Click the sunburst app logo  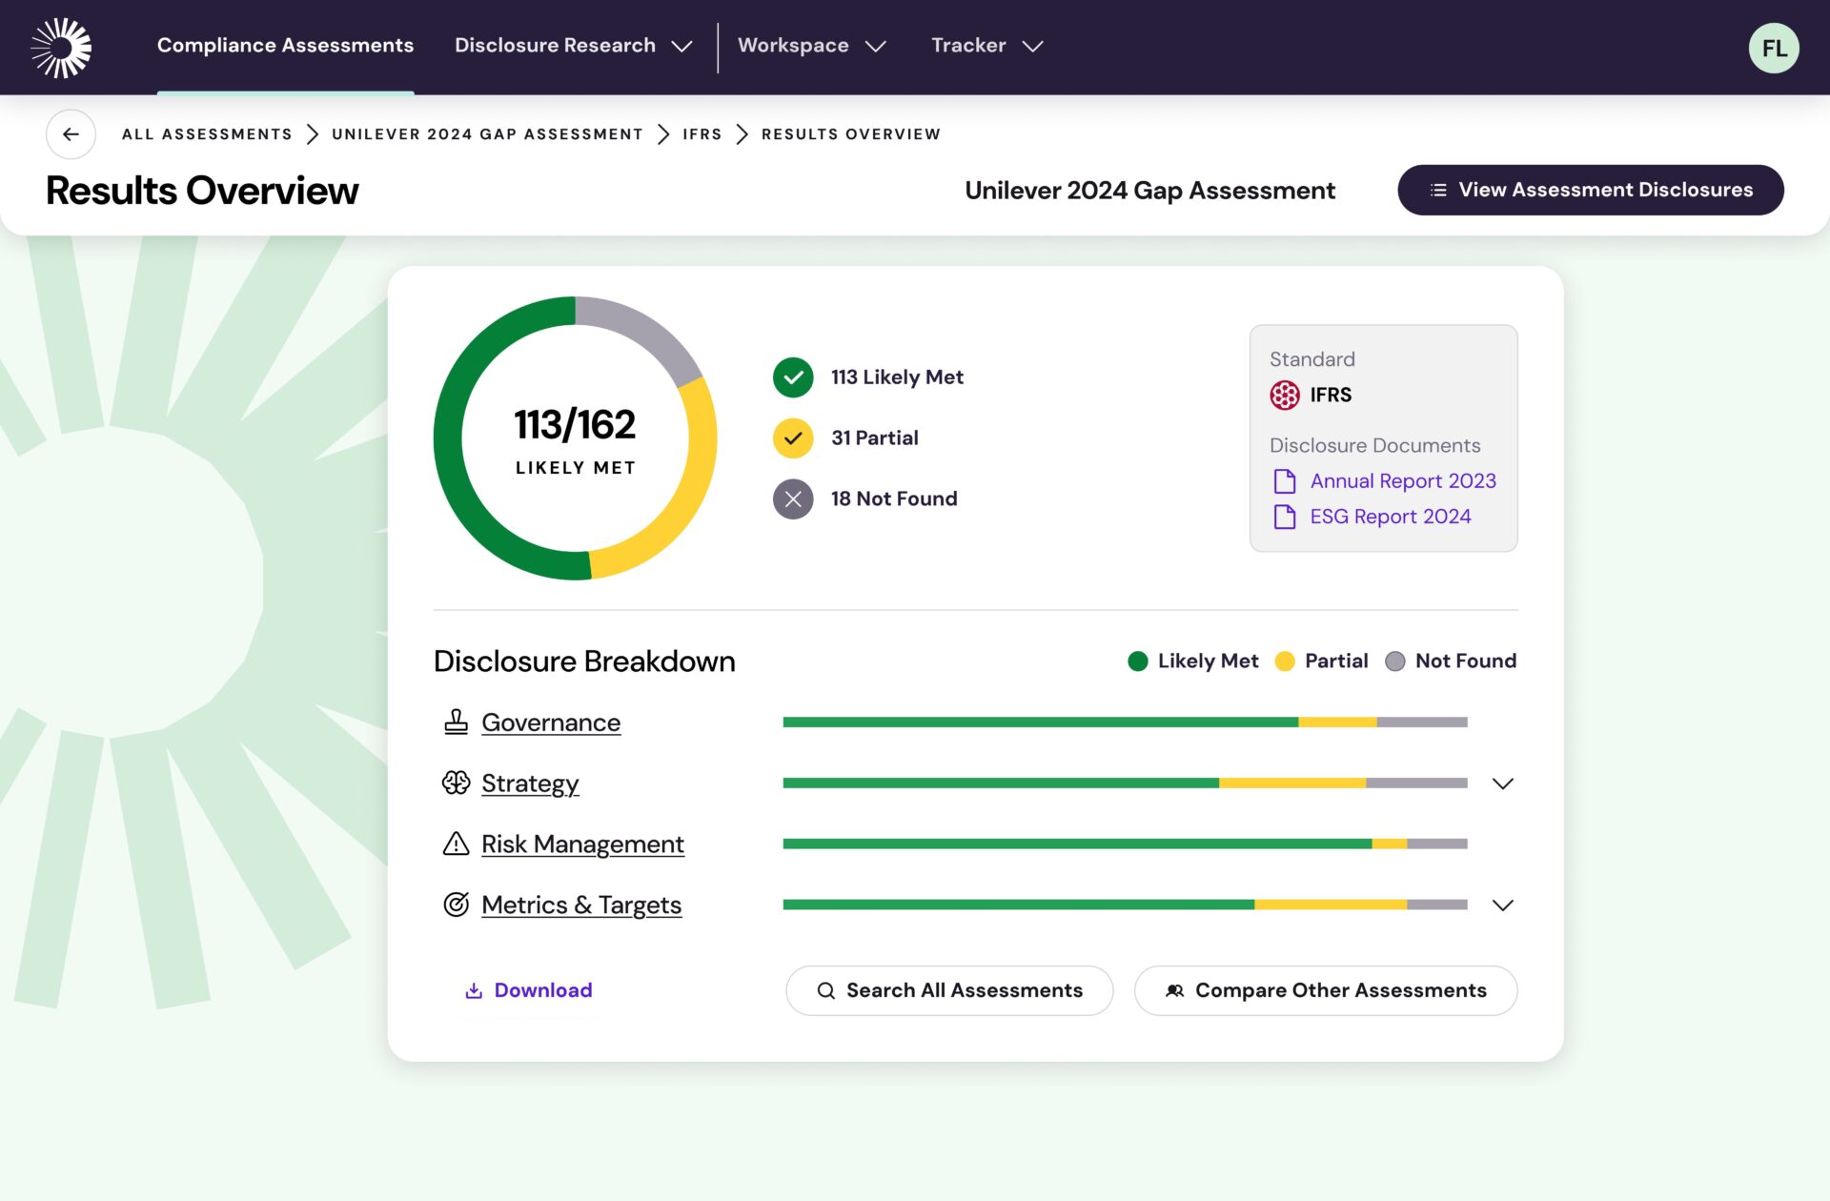[61, 47]
